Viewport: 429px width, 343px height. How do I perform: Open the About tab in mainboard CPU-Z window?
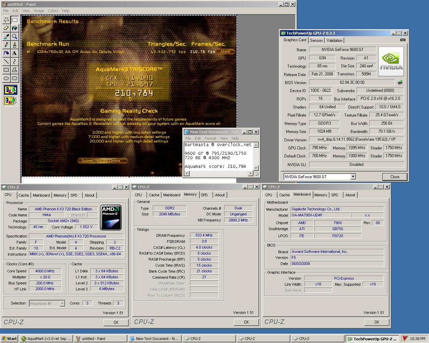[350, 195]
